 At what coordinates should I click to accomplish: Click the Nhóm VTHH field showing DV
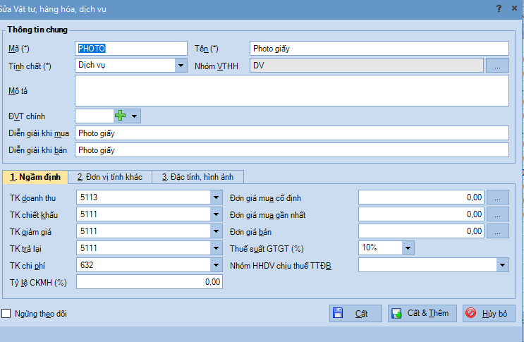[x=367, y=66]
